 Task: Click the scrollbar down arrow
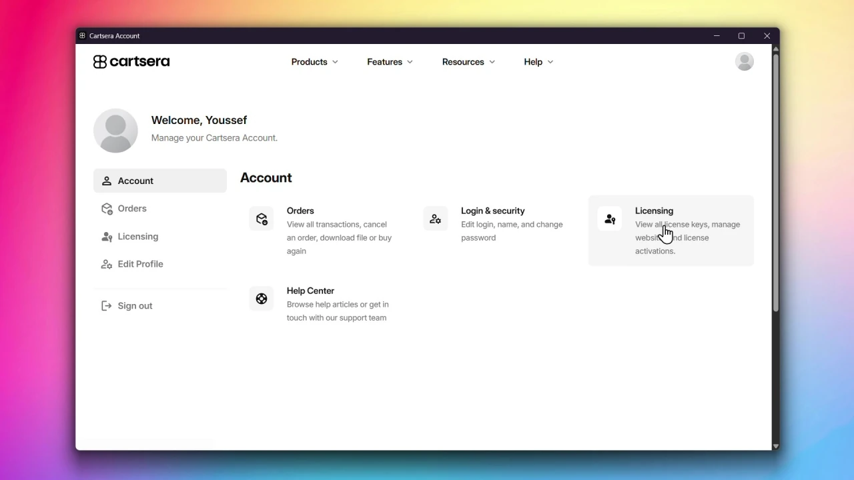click(775, 446)
